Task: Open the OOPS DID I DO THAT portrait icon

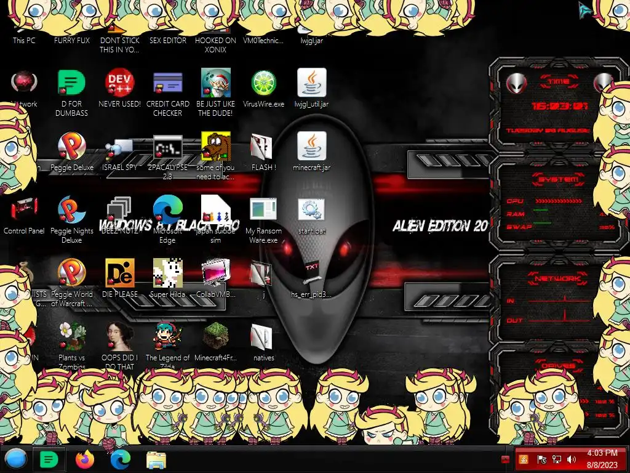Action: pyautogui.click(x=119, y=336)
